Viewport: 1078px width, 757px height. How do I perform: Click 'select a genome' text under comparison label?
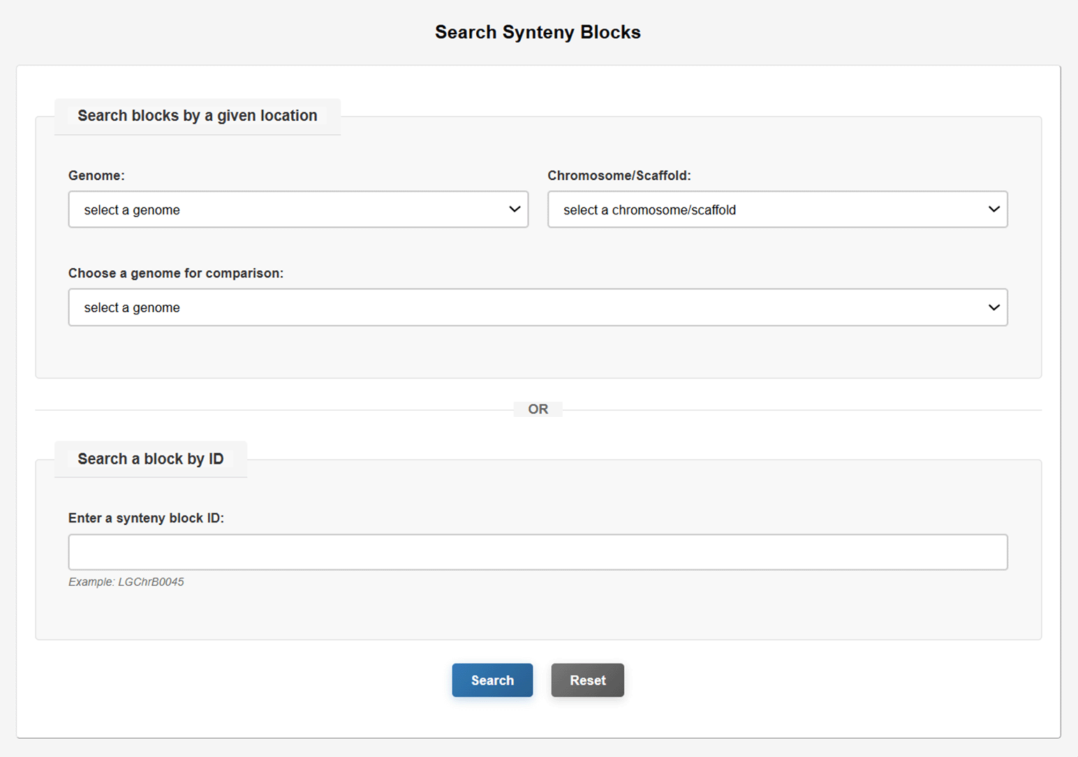pos(132,308)
